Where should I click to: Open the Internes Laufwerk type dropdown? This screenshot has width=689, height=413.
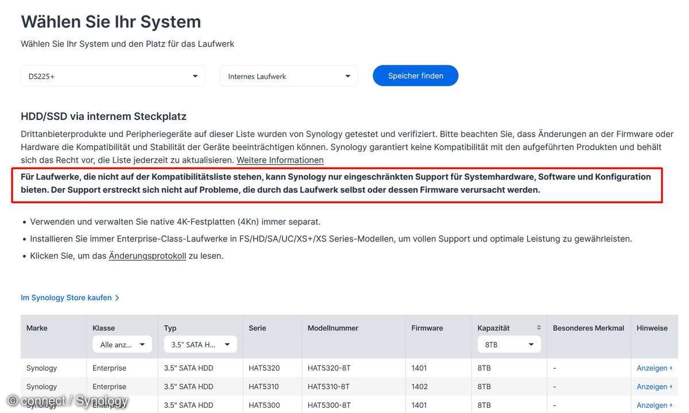click(x=289, y=75)
